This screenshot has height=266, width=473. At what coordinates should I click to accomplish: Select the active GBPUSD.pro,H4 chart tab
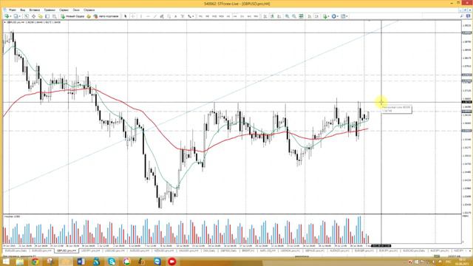tap(66, 250)
